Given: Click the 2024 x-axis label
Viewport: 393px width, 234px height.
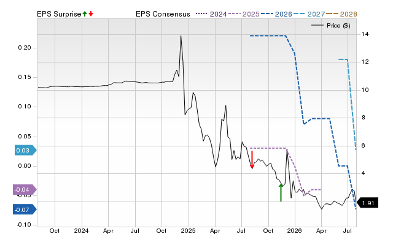Looking at the screenshot, I should (81, 230).
